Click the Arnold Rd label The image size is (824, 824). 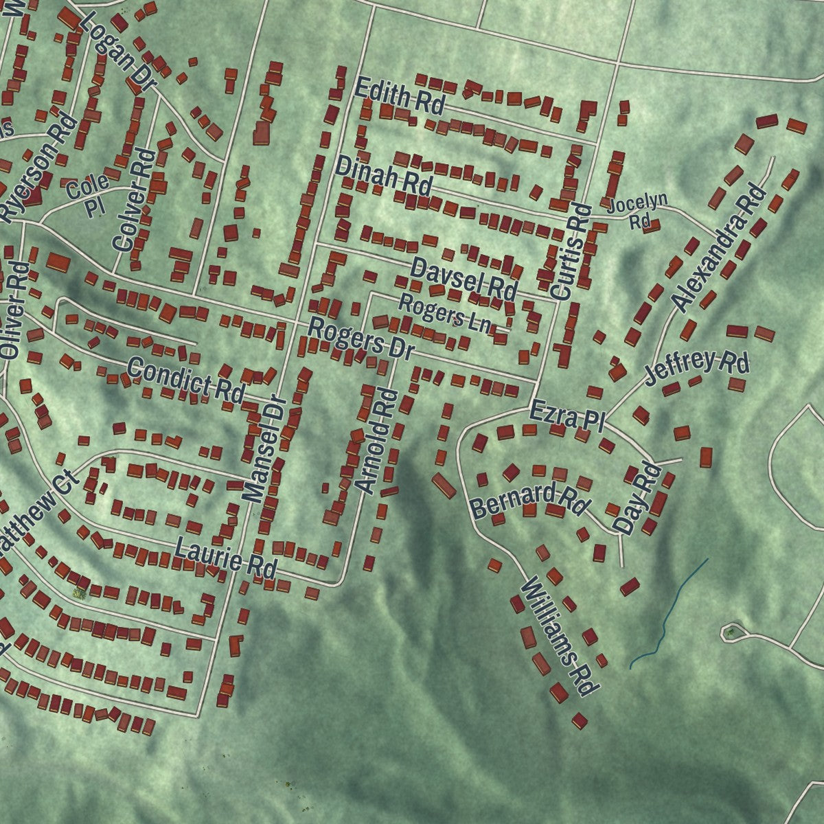(x=377, y=442)
